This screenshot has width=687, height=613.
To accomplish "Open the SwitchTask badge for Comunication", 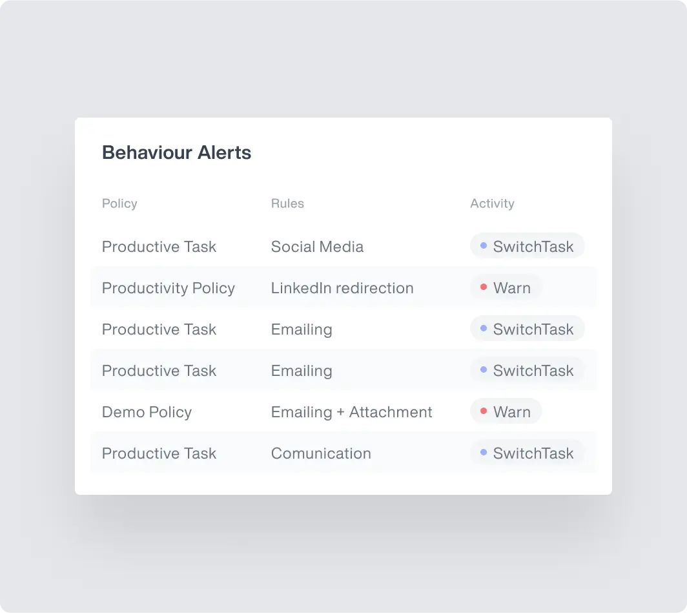I will pos(527,453).
